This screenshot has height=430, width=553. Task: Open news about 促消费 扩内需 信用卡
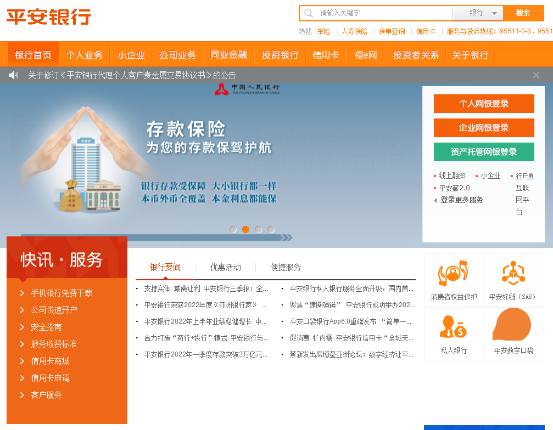[351, 338]
